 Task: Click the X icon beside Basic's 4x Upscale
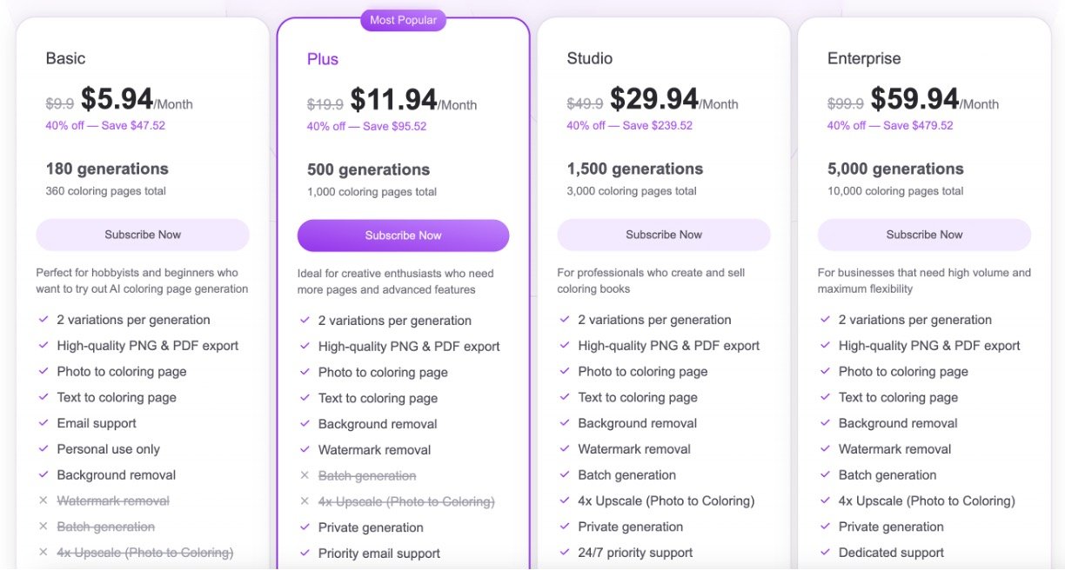tap(44, 553)
